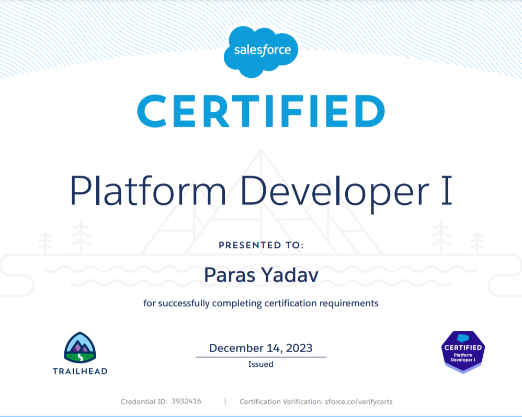
Task: Click the vertical bar separator in the footer
Action: (225, 401)
